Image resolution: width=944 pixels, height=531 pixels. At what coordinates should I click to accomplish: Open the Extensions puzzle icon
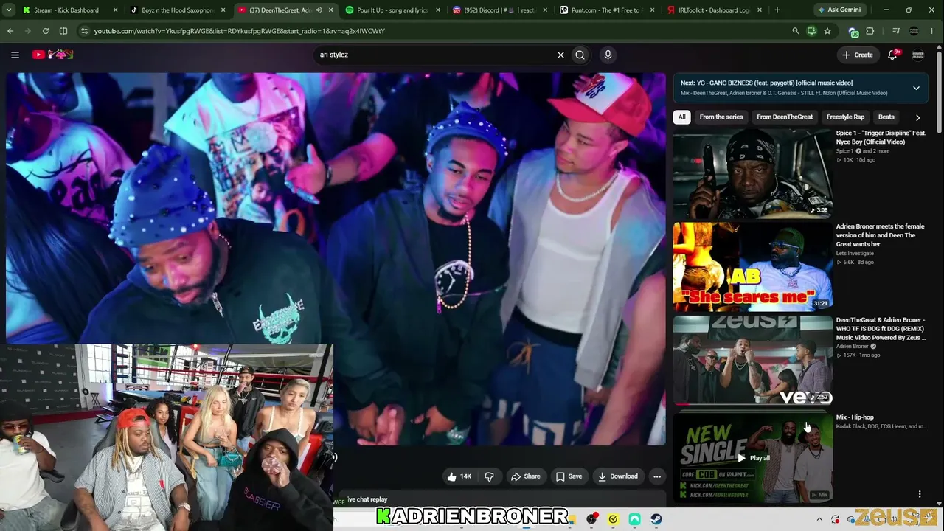click(x=870, y=31)
